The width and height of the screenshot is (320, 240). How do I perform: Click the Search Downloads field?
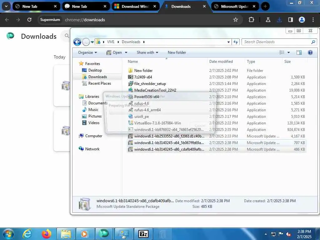click(279, 42)
